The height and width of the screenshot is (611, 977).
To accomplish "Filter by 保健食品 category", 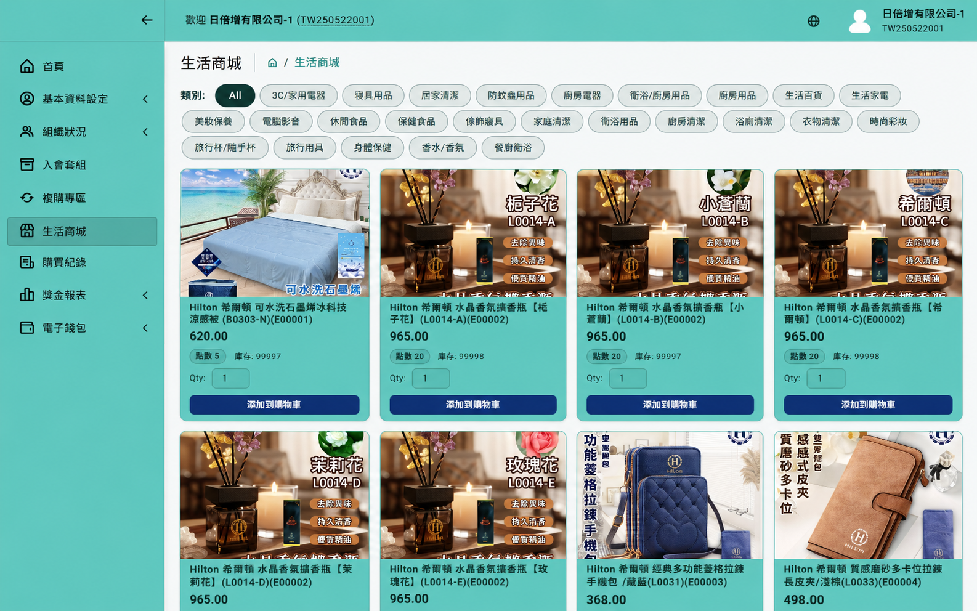I will [416, 121].
